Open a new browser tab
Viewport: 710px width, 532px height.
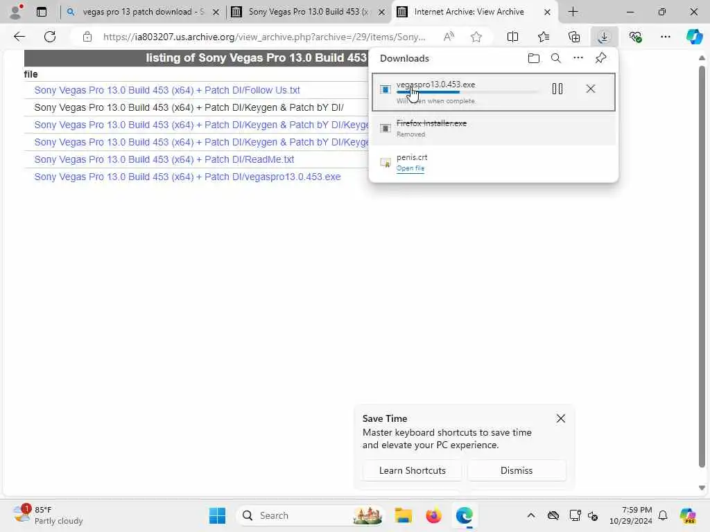573,12
